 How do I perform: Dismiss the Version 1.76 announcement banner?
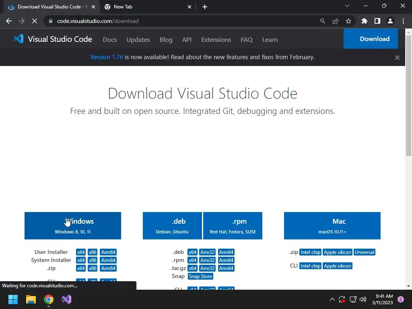click(x=397, y=58)
